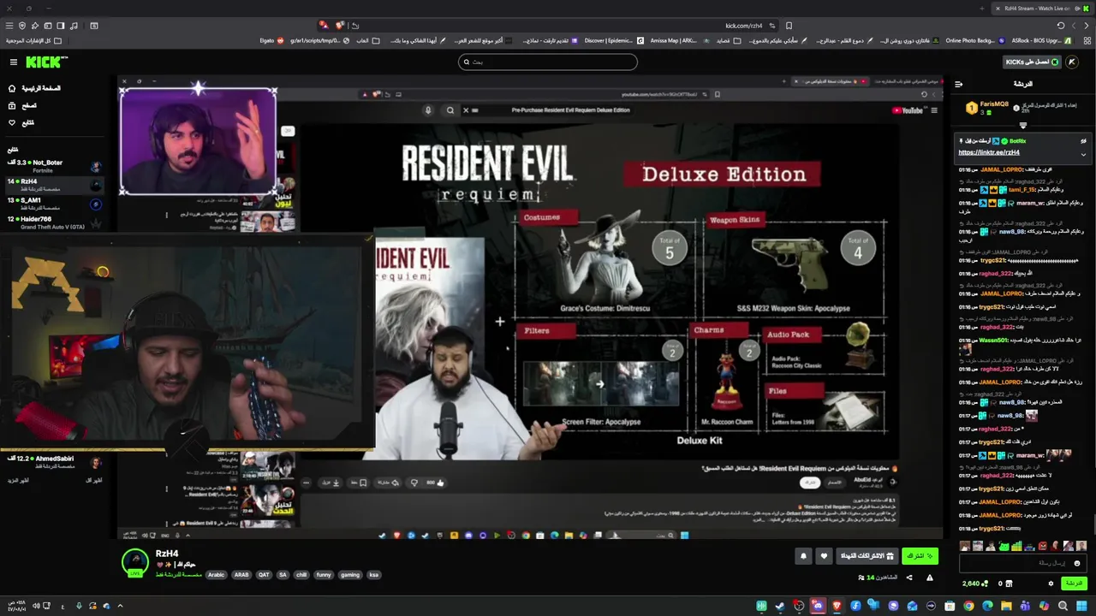Open a new browser tab
Image resolution: width=1096 pixels, height=616 pixels.
[982, 9]
